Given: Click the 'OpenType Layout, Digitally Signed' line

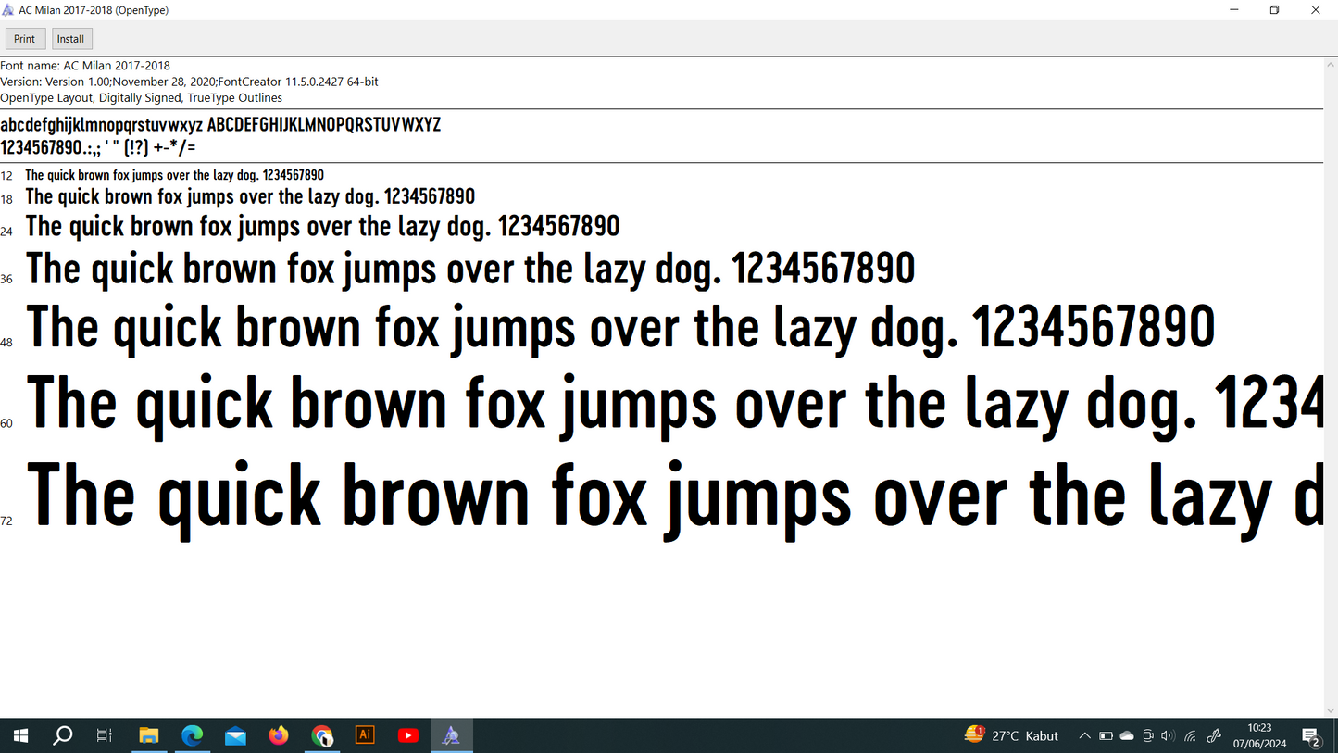Looking at the screenshot, I should click(x=141, y=97).
